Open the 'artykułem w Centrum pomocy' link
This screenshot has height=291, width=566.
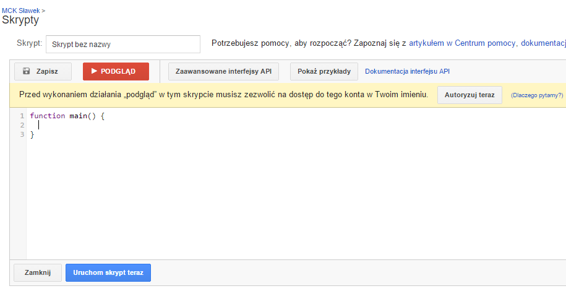tap(462, 43)
